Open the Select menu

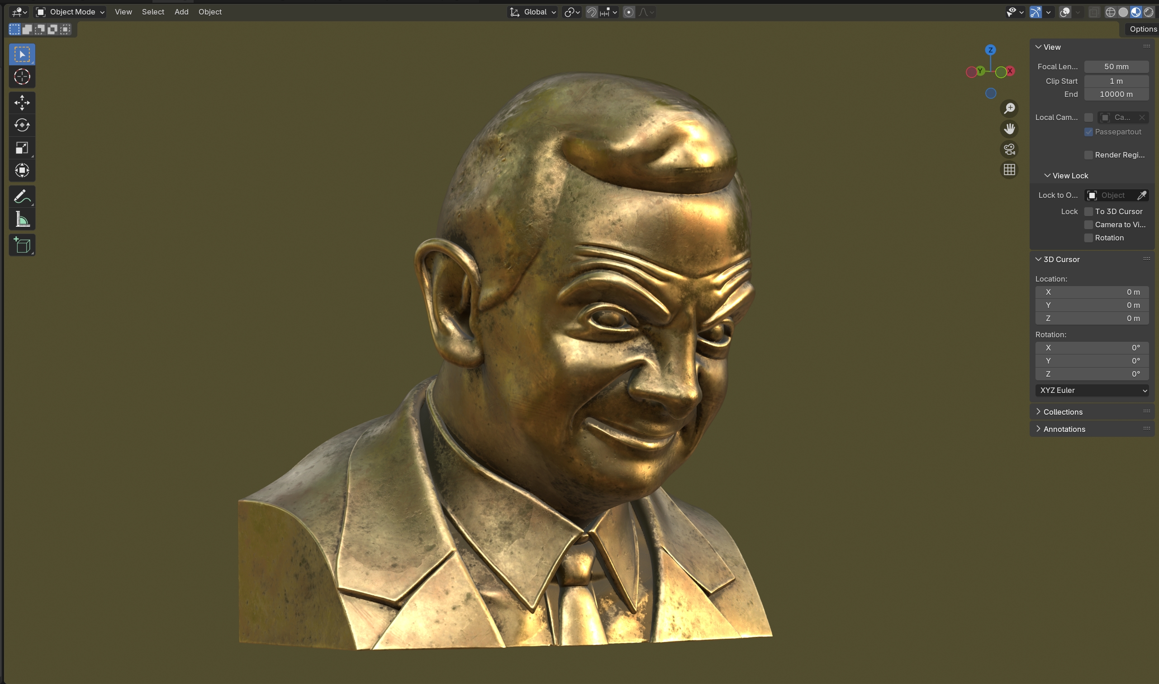coord(153,12)
